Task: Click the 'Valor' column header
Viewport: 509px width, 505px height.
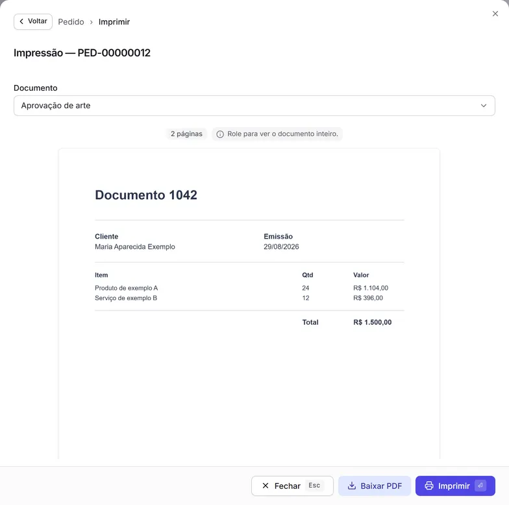Action: point(361,275)
